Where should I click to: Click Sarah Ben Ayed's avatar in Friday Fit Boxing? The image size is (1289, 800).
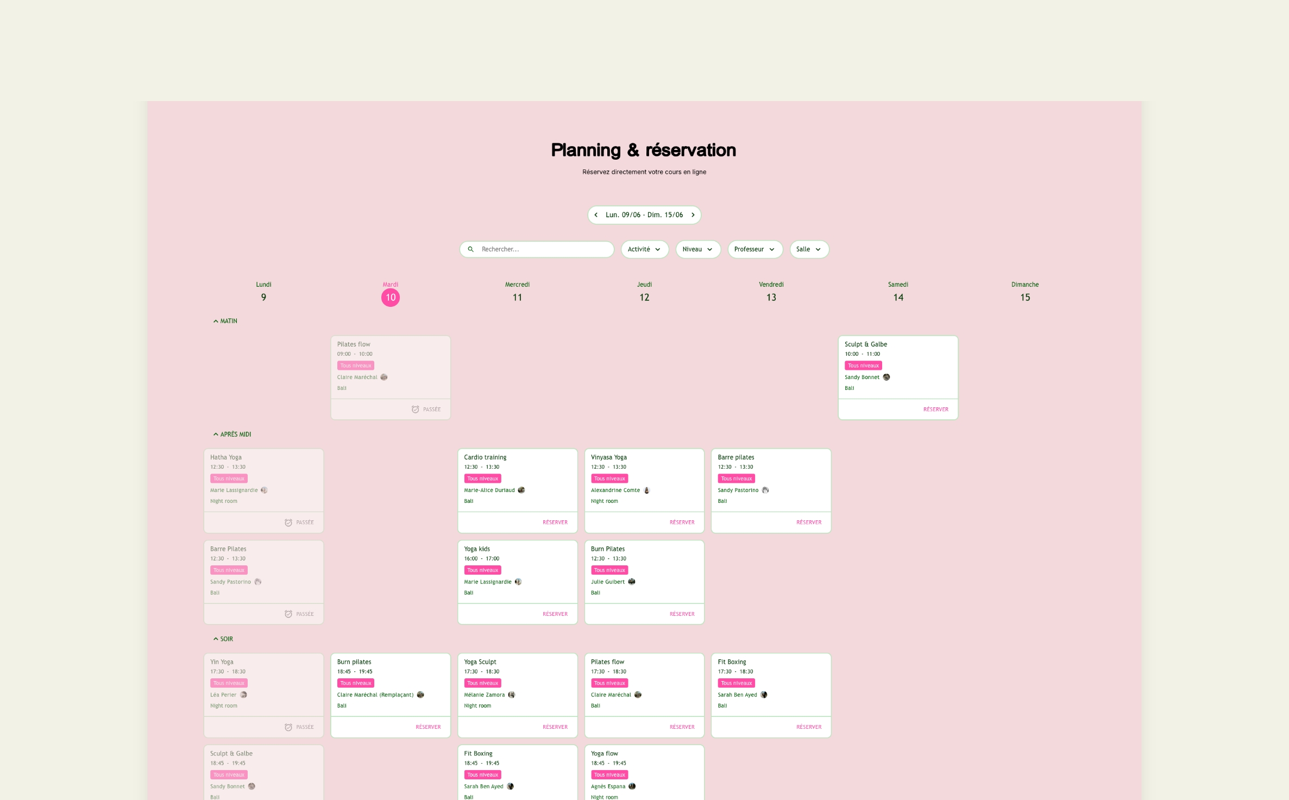tap(764, 695)
